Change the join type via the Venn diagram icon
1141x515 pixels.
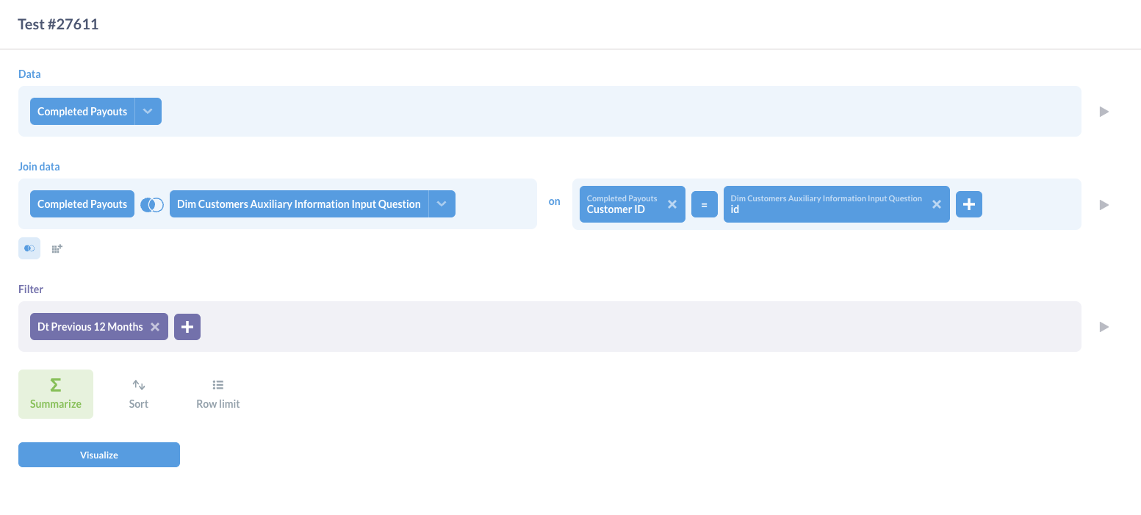[152, 204]
